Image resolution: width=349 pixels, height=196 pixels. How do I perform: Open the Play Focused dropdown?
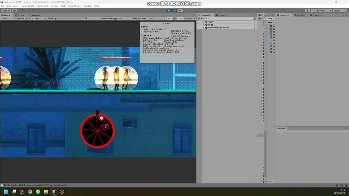[142, 19]
